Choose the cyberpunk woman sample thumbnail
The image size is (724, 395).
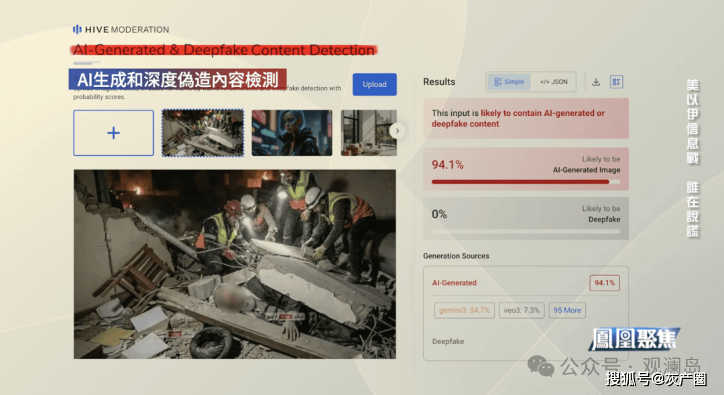tap(292, 133)
